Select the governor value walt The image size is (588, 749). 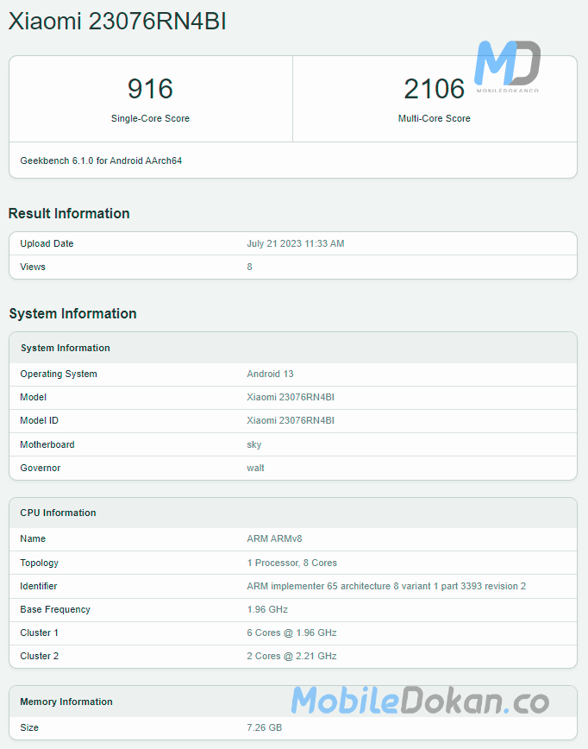(255, 468)
